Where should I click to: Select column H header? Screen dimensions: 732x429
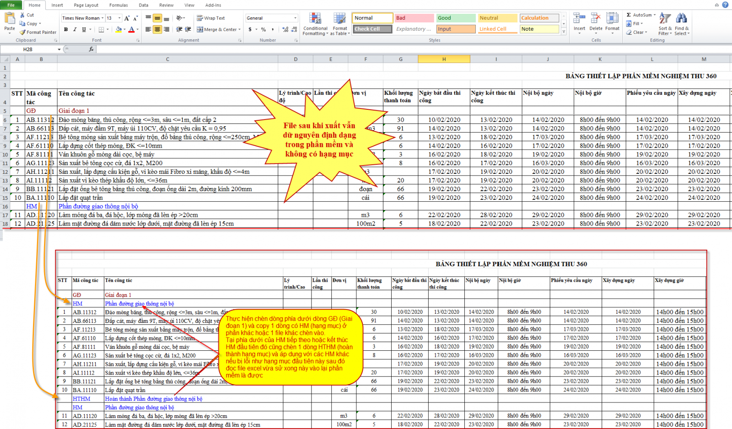tap(444, 59)
